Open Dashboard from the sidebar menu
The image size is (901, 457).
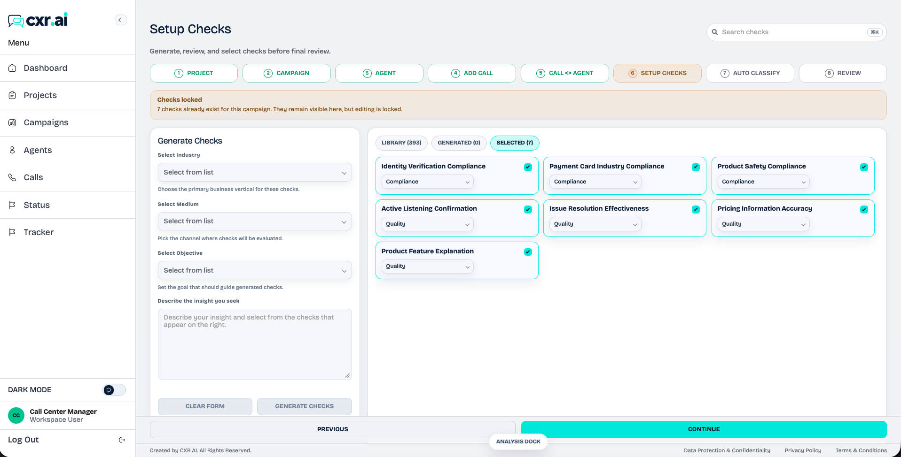pos(68,68)
